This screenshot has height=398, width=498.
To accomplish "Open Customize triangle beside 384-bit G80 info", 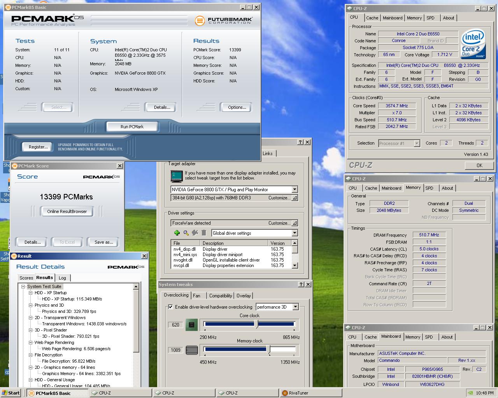I will coord(295,198).
